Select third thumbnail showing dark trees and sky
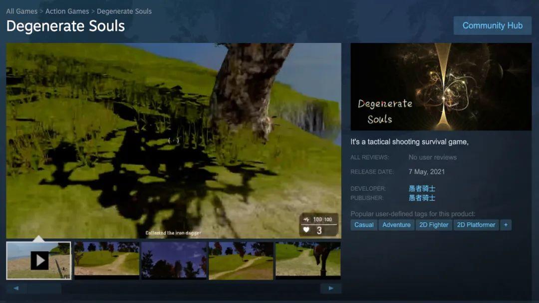539x303 pixels. 174,261
